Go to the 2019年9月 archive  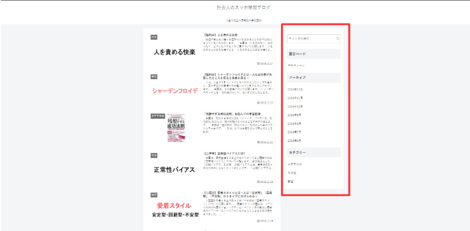point(294,115)
